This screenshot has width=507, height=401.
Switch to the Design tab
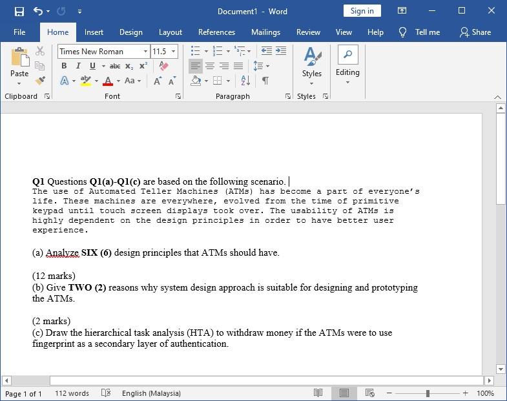tap(131, 32)
